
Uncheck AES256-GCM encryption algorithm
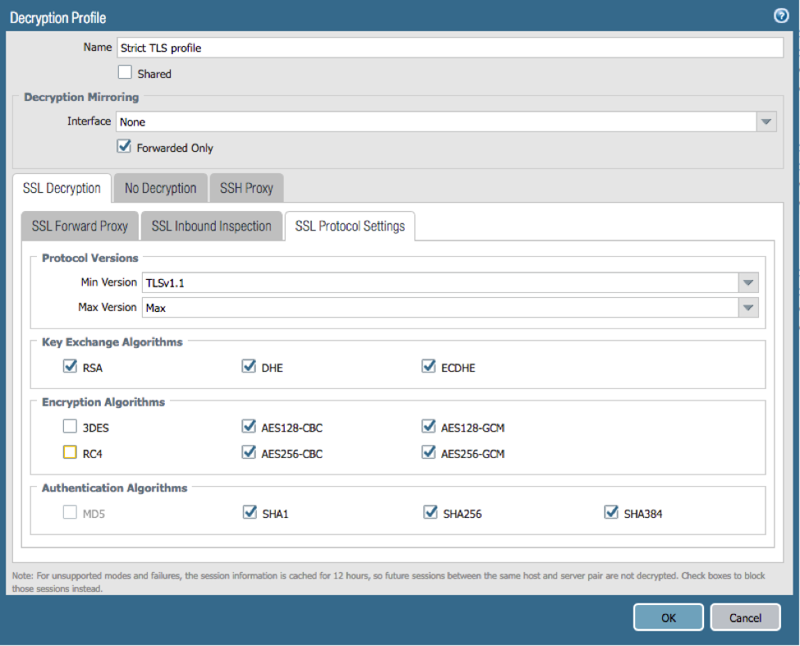click(x=428, y=452)
